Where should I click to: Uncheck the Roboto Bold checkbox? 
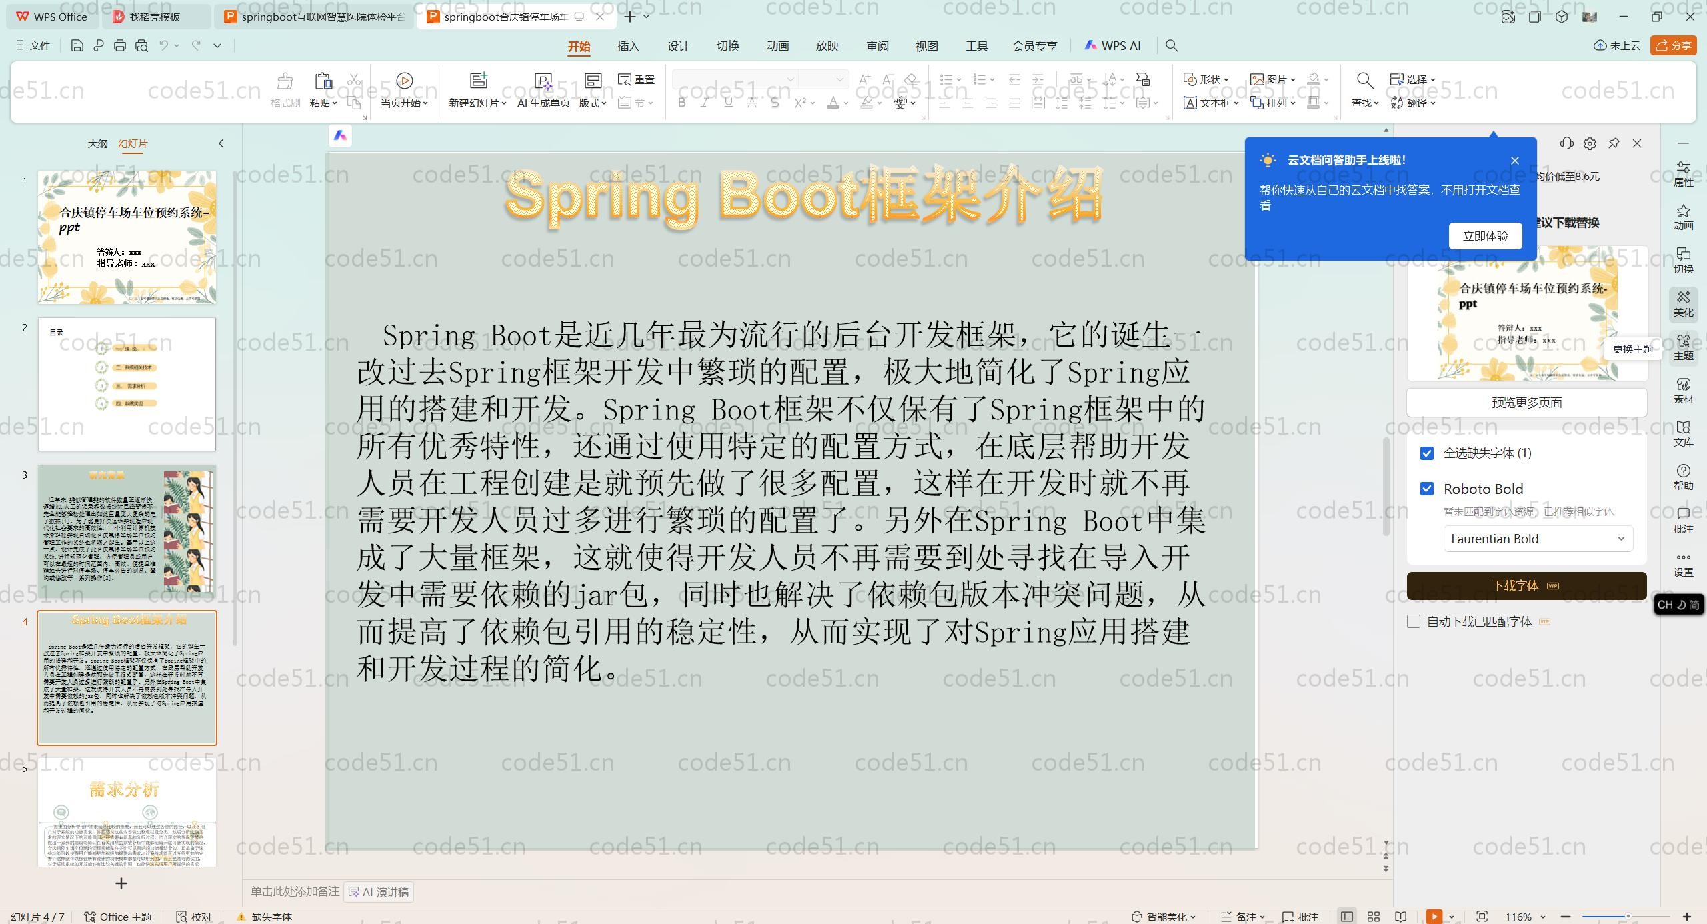[1427, 489]
